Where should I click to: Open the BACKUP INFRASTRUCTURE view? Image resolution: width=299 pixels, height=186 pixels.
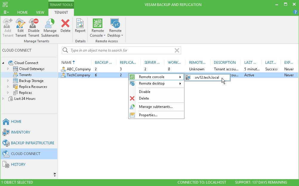[x=29, y=143]
